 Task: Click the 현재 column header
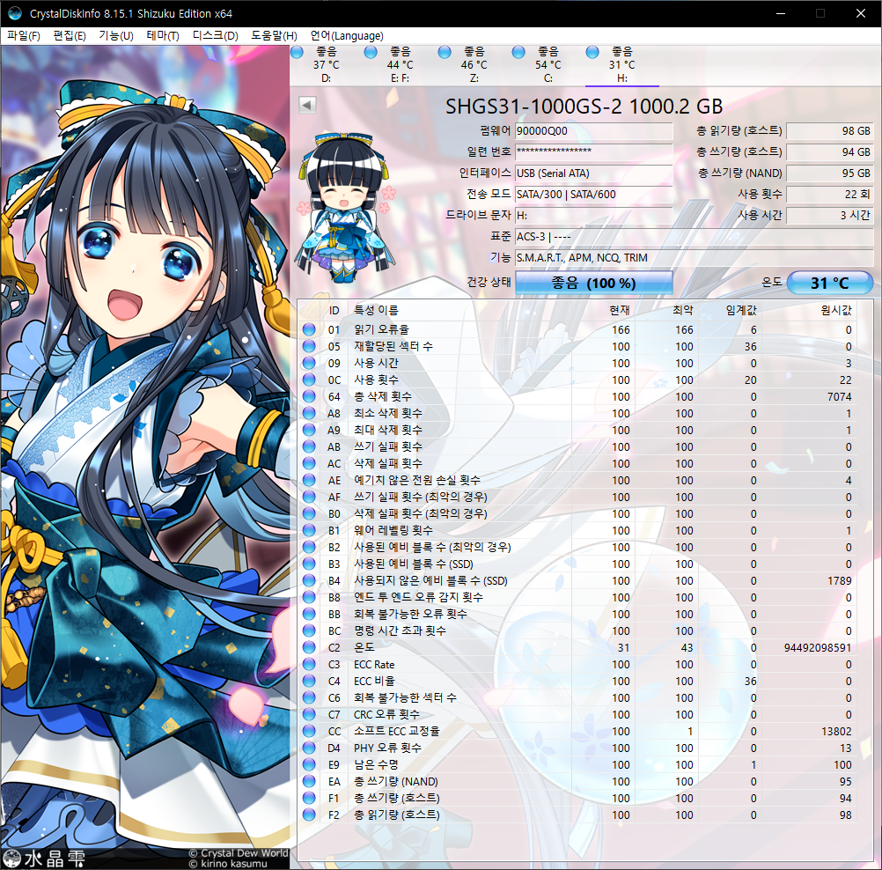[x=620, y=310]
